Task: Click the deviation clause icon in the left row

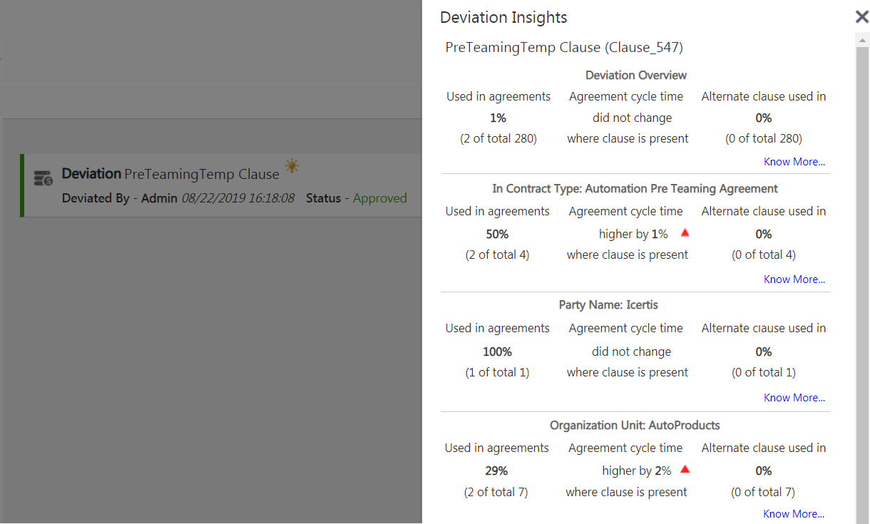Action: [43, 178]
